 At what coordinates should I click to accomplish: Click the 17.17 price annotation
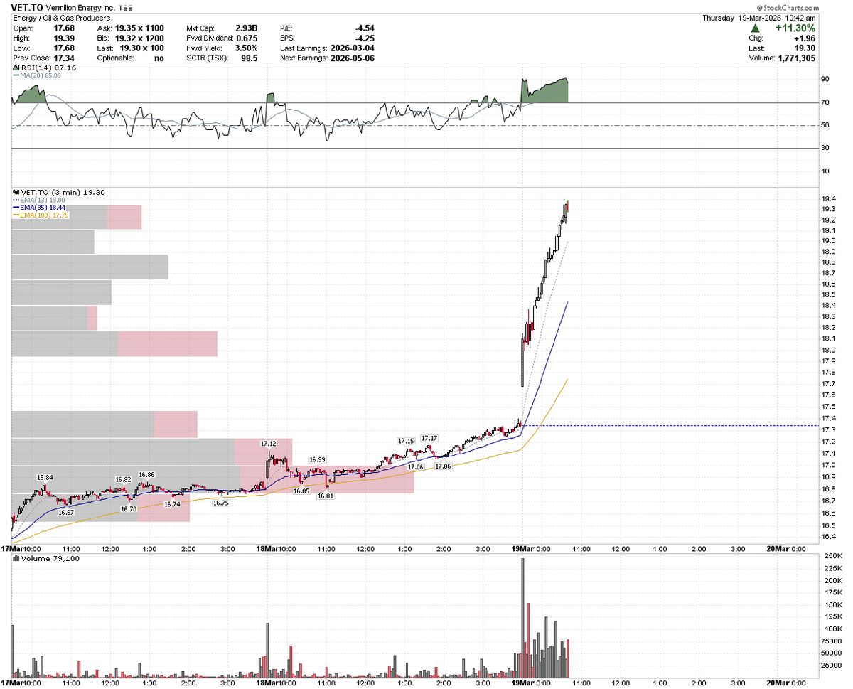[x=429, y=438]
